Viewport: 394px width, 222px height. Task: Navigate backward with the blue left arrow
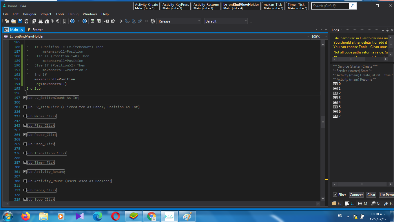[72, 21]
